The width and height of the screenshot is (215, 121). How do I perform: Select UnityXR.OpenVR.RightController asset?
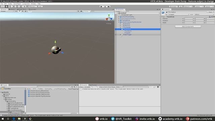pos(40,96)
